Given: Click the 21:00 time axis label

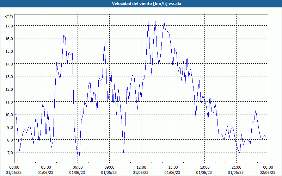Looking at the screenshot, I should click(x=236, y=168).
